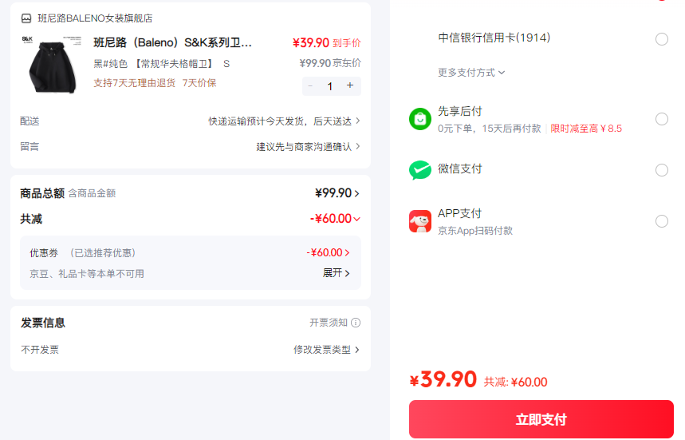This screenshot has width=685, height=440.
Task: Click the Baleno store icon
Action: (26, 18)
